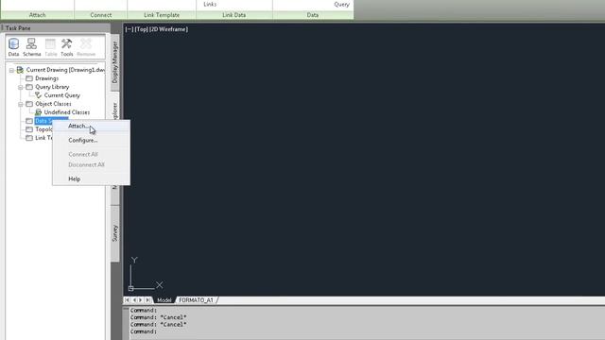Open the Data tool in Task Pane

coord(13,47)
